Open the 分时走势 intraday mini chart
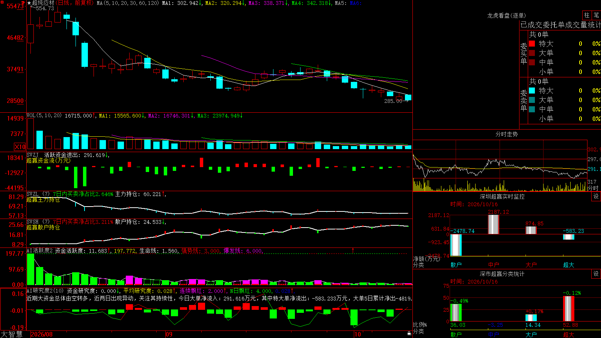Screen dimensions: 601x338 point(500,166)
